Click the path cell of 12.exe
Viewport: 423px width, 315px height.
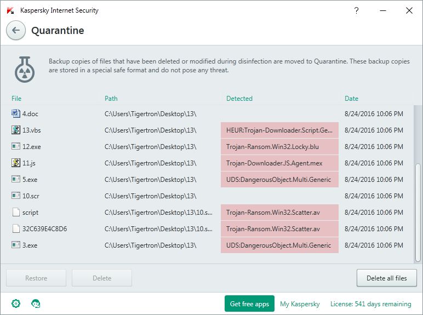[151, 147]
